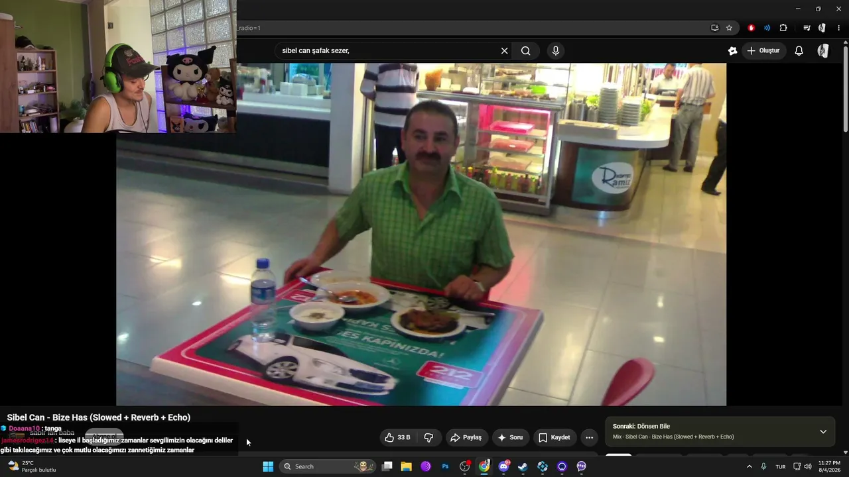Start voice search with the microphone
Image resolution: width=849 pixels, height=477 pixels.
[556, 51]
